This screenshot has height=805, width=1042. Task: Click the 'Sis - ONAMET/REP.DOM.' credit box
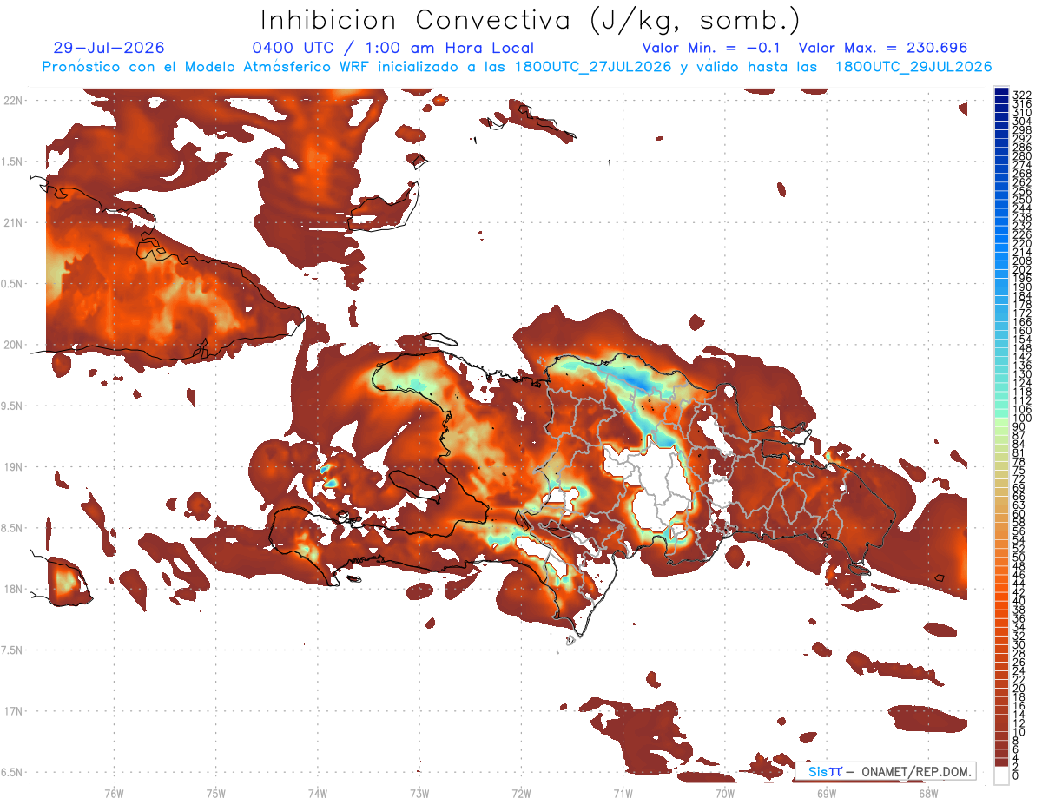pyautogui.click(x=886, y=771)
